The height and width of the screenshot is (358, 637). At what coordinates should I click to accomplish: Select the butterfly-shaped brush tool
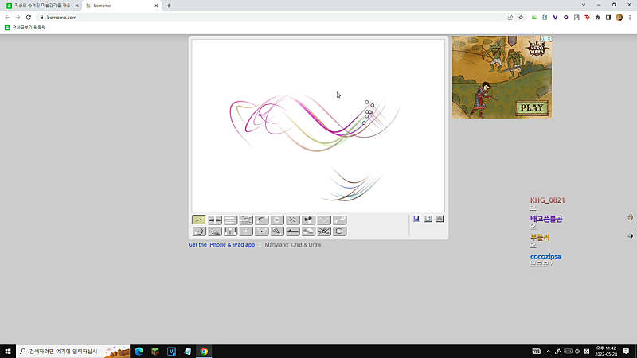click(x=262, y=231)
